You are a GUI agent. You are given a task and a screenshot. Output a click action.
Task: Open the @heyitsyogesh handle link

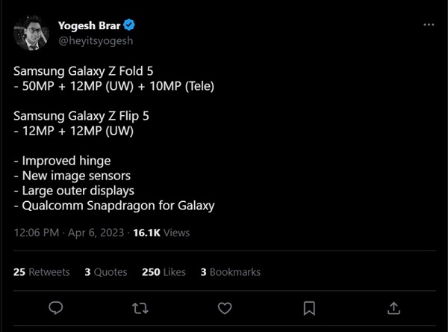pyautogui.click(x=96, y=40)
